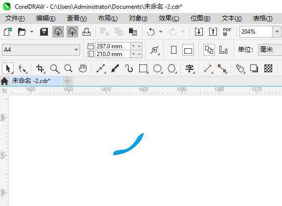This screenshot has width=282, height=206.
Task: Click the Undo arrow icon
Action: pos(151,32)
